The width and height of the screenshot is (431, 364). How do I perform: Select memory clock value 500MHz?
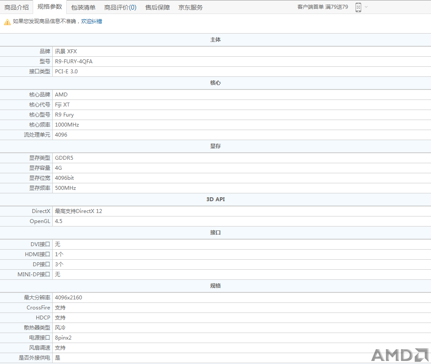point(65,188)
